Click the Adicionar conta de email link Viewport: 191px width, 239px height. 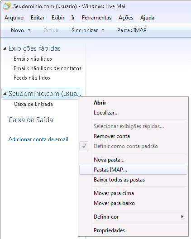pos(38,139)
